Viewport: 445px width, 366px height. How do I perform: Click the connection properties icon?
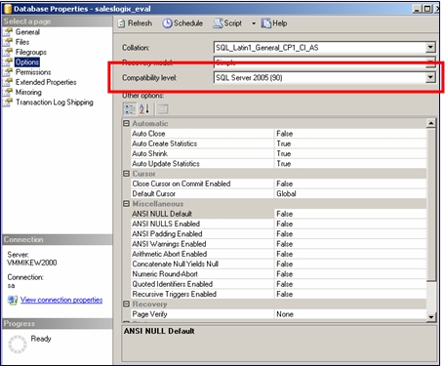point(13,300)
